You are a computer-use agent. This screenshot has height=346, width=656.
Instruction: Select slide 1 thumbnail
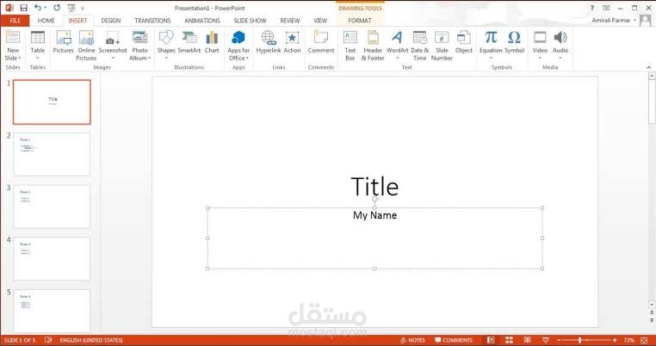pyautogui.click(x=52, y=102)
